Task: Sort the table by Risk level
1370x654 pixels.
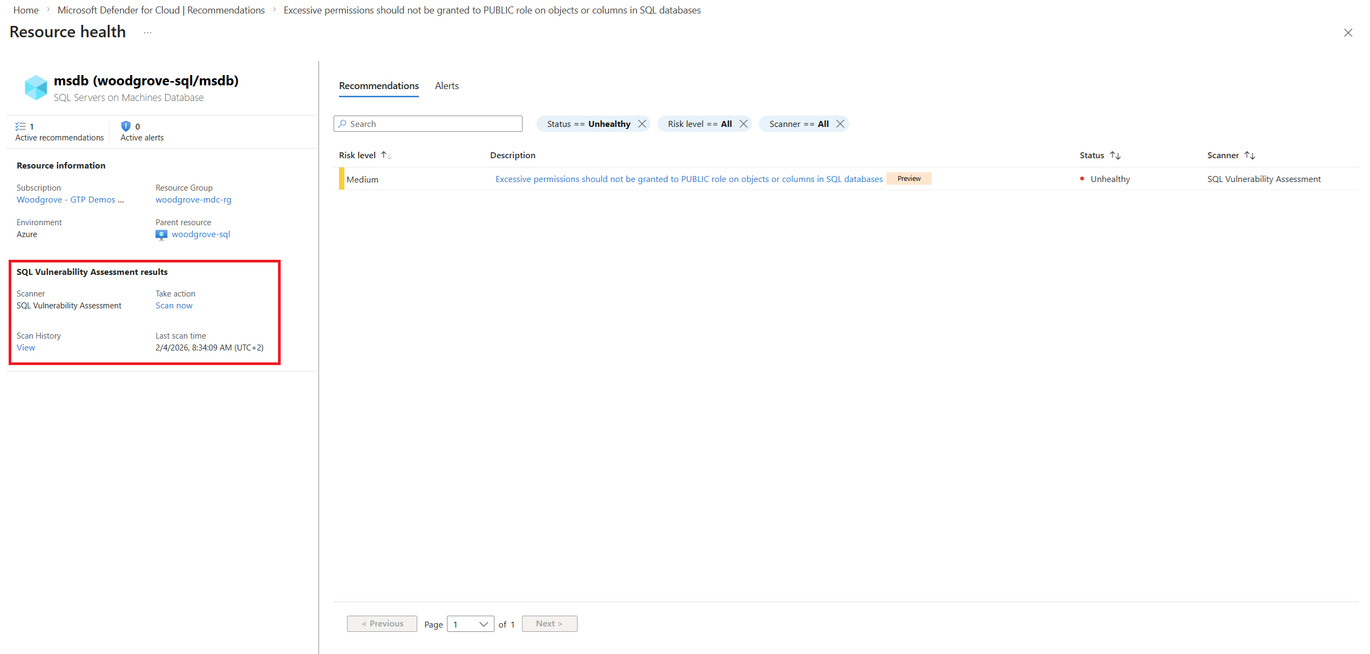Action: click(386, 155)
